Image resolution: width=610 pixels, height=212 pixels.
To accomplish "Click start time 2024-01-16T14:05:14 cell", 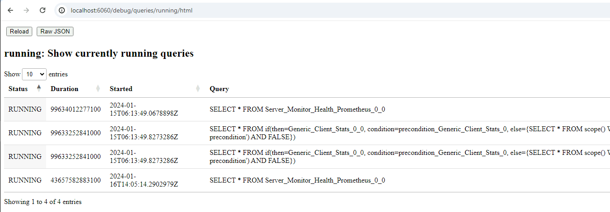I will [144, 180].
